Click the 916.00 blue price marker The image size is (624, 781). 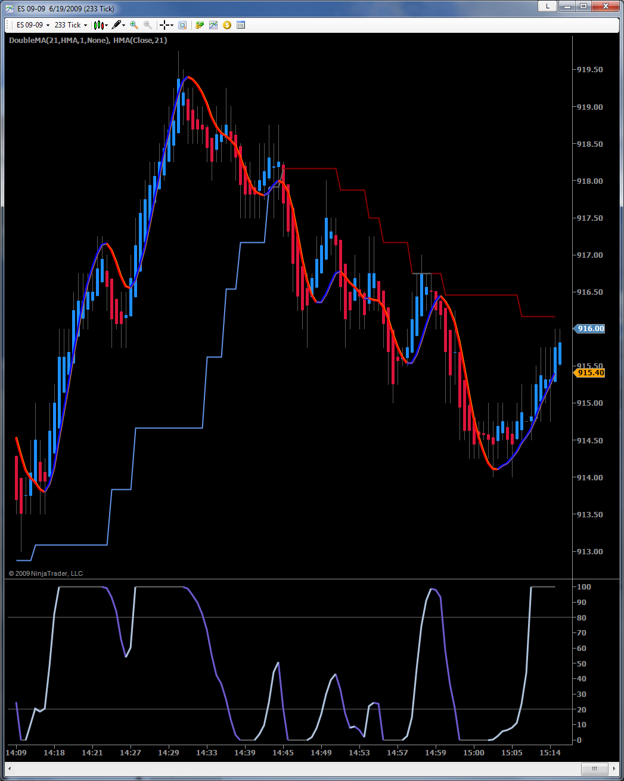[589, 329]
